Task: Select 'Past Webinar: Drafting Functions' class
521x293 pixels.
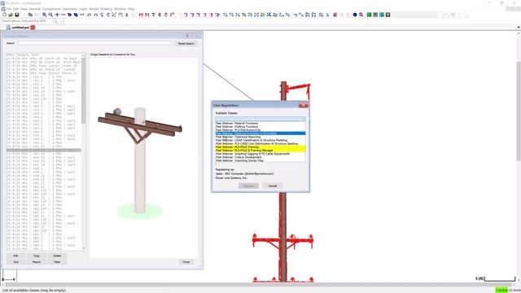Action: pyautogui.click(x=260, y=127)
